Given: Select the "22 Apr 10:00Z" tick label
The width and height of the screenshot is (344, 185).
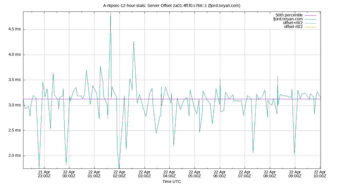Looking at the screenshot, I should point(319,173).
